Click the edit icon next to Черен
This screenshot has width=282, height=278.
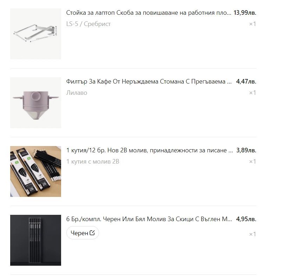click(92, 233)
